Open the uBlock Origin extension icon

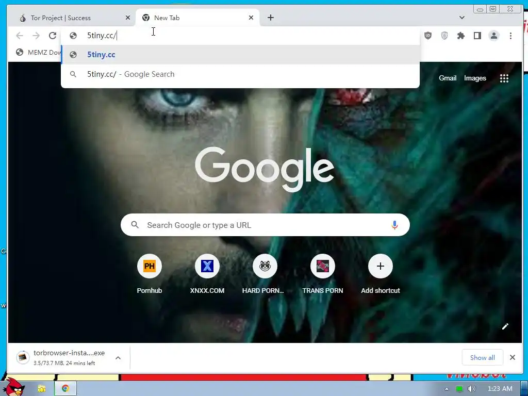pyautogui.click(x=428, y=36)
